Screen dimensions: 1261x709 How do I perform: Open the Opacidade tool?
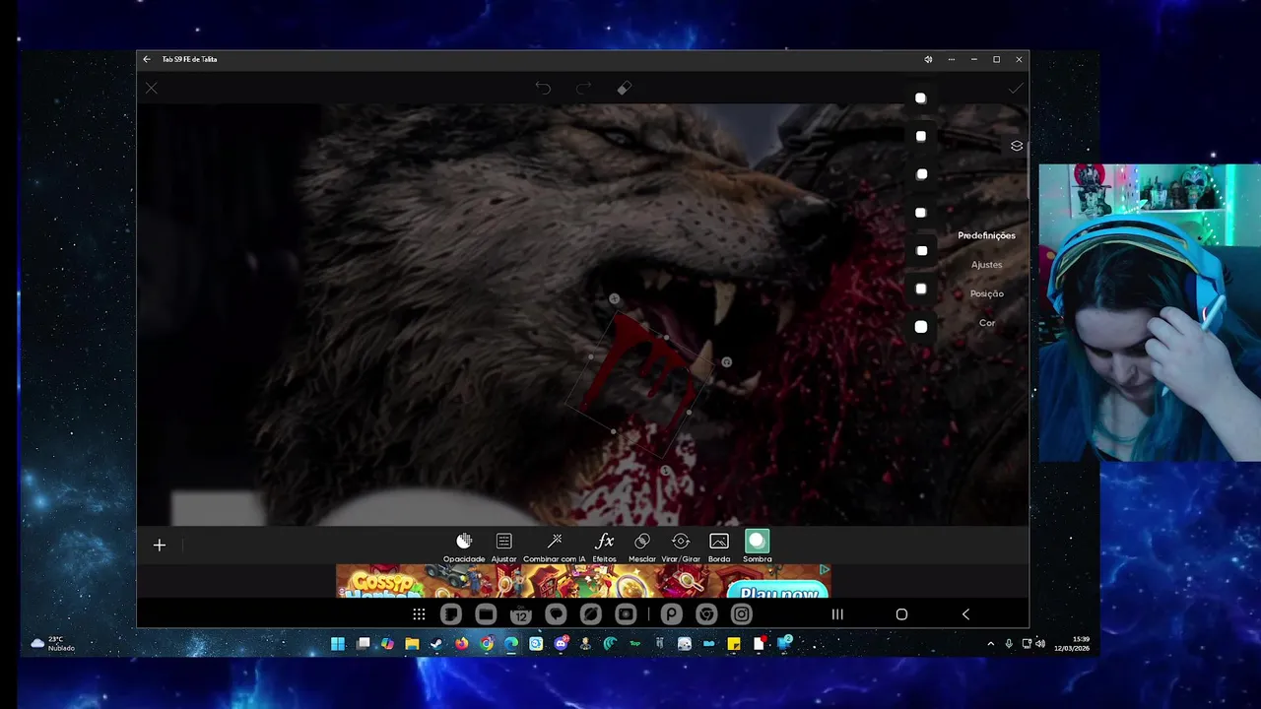[x=464, y=548]
